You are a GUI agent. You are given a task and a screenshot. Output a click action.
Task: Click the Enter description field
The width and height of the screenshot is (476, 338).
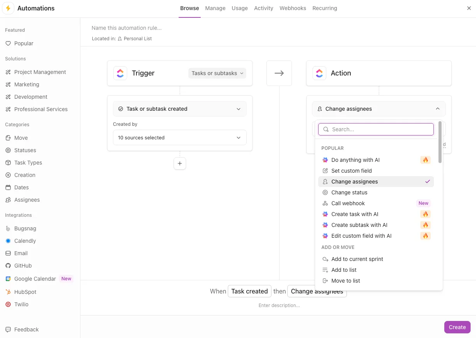pyautogui.click(x=279, y=305)
